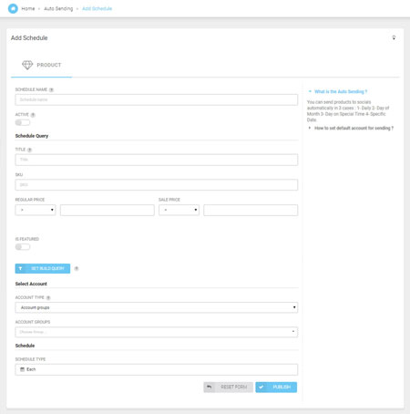Click the lightbulb hint icon

pos(394,37)
